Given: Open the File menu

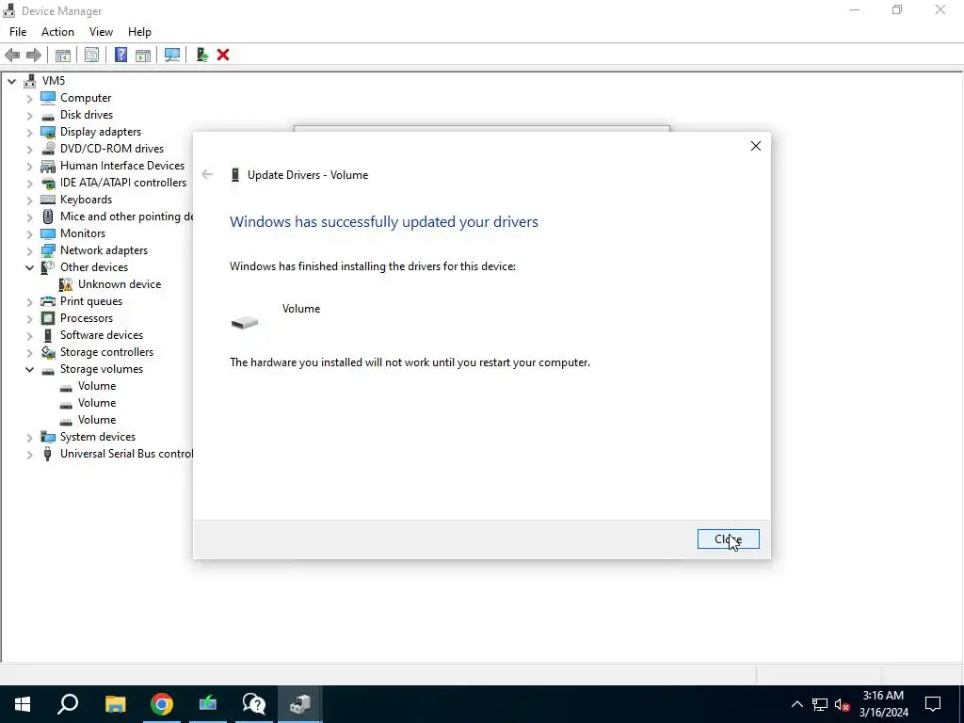Looking at the screenshot, I should [18, 32].
